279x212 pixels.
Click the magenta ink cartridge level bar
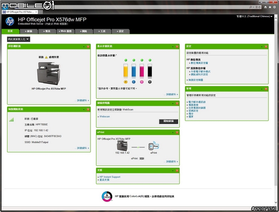click(142, 71)
